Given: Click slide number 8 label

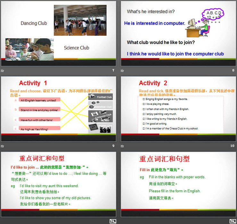Looking at the screenshot, I should click(x=233, y=70).
